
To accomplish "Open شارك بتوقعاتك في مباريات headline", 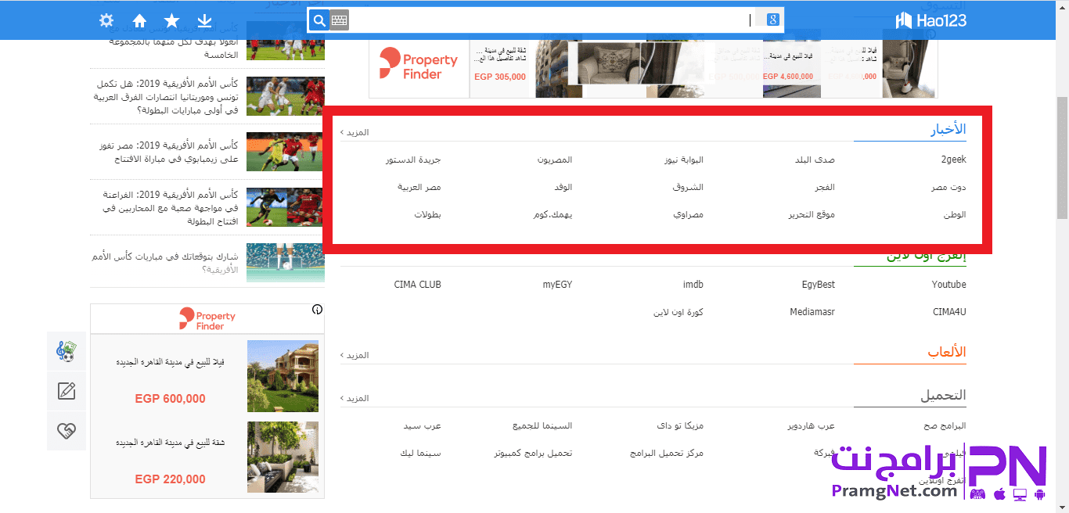I will (x=166, y=263).
